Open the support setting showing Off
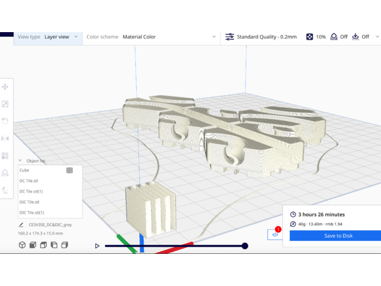Screen dimensions: 381x286 point(339,37)
